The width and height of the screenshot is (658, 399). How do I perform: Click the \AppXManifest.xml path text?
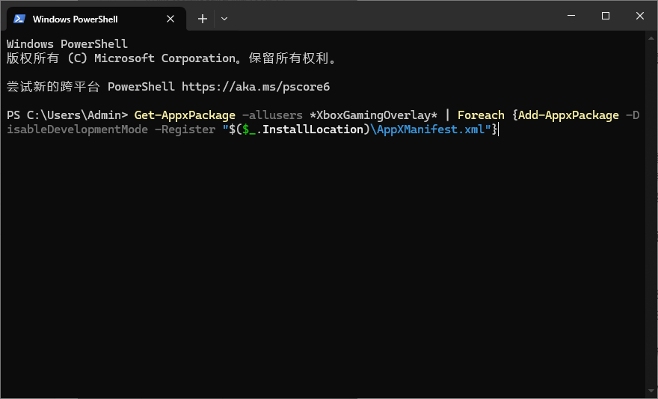click(427, 130)
